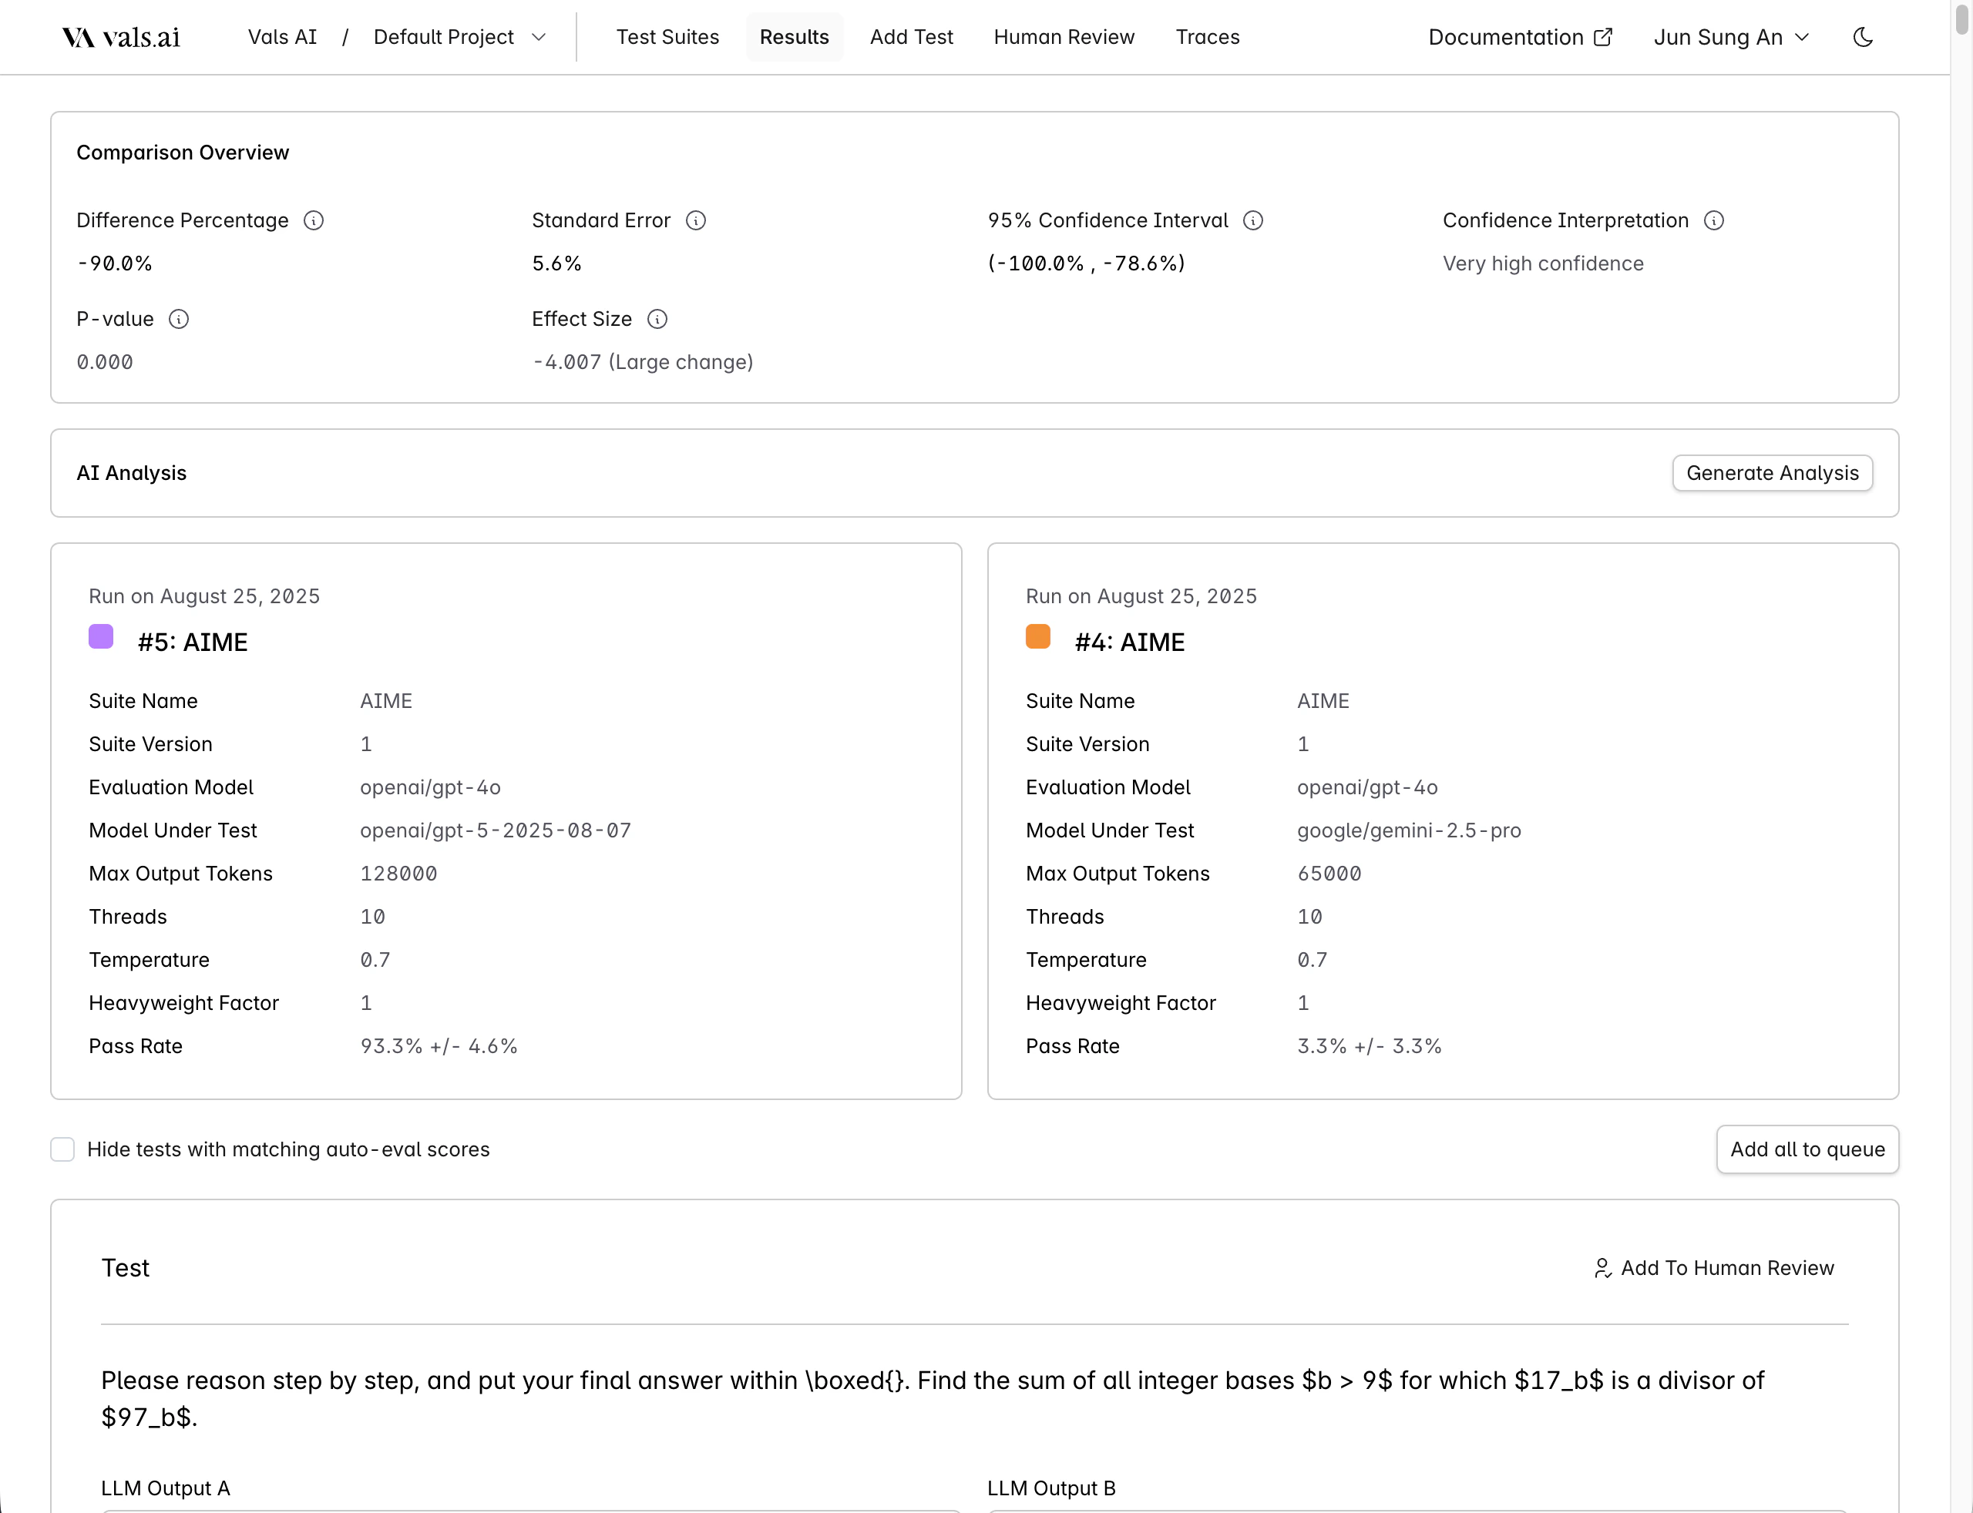Viewport: 1973px width, 1513px height.
Task: Click the P-value info icon
Action: point(180,319)
